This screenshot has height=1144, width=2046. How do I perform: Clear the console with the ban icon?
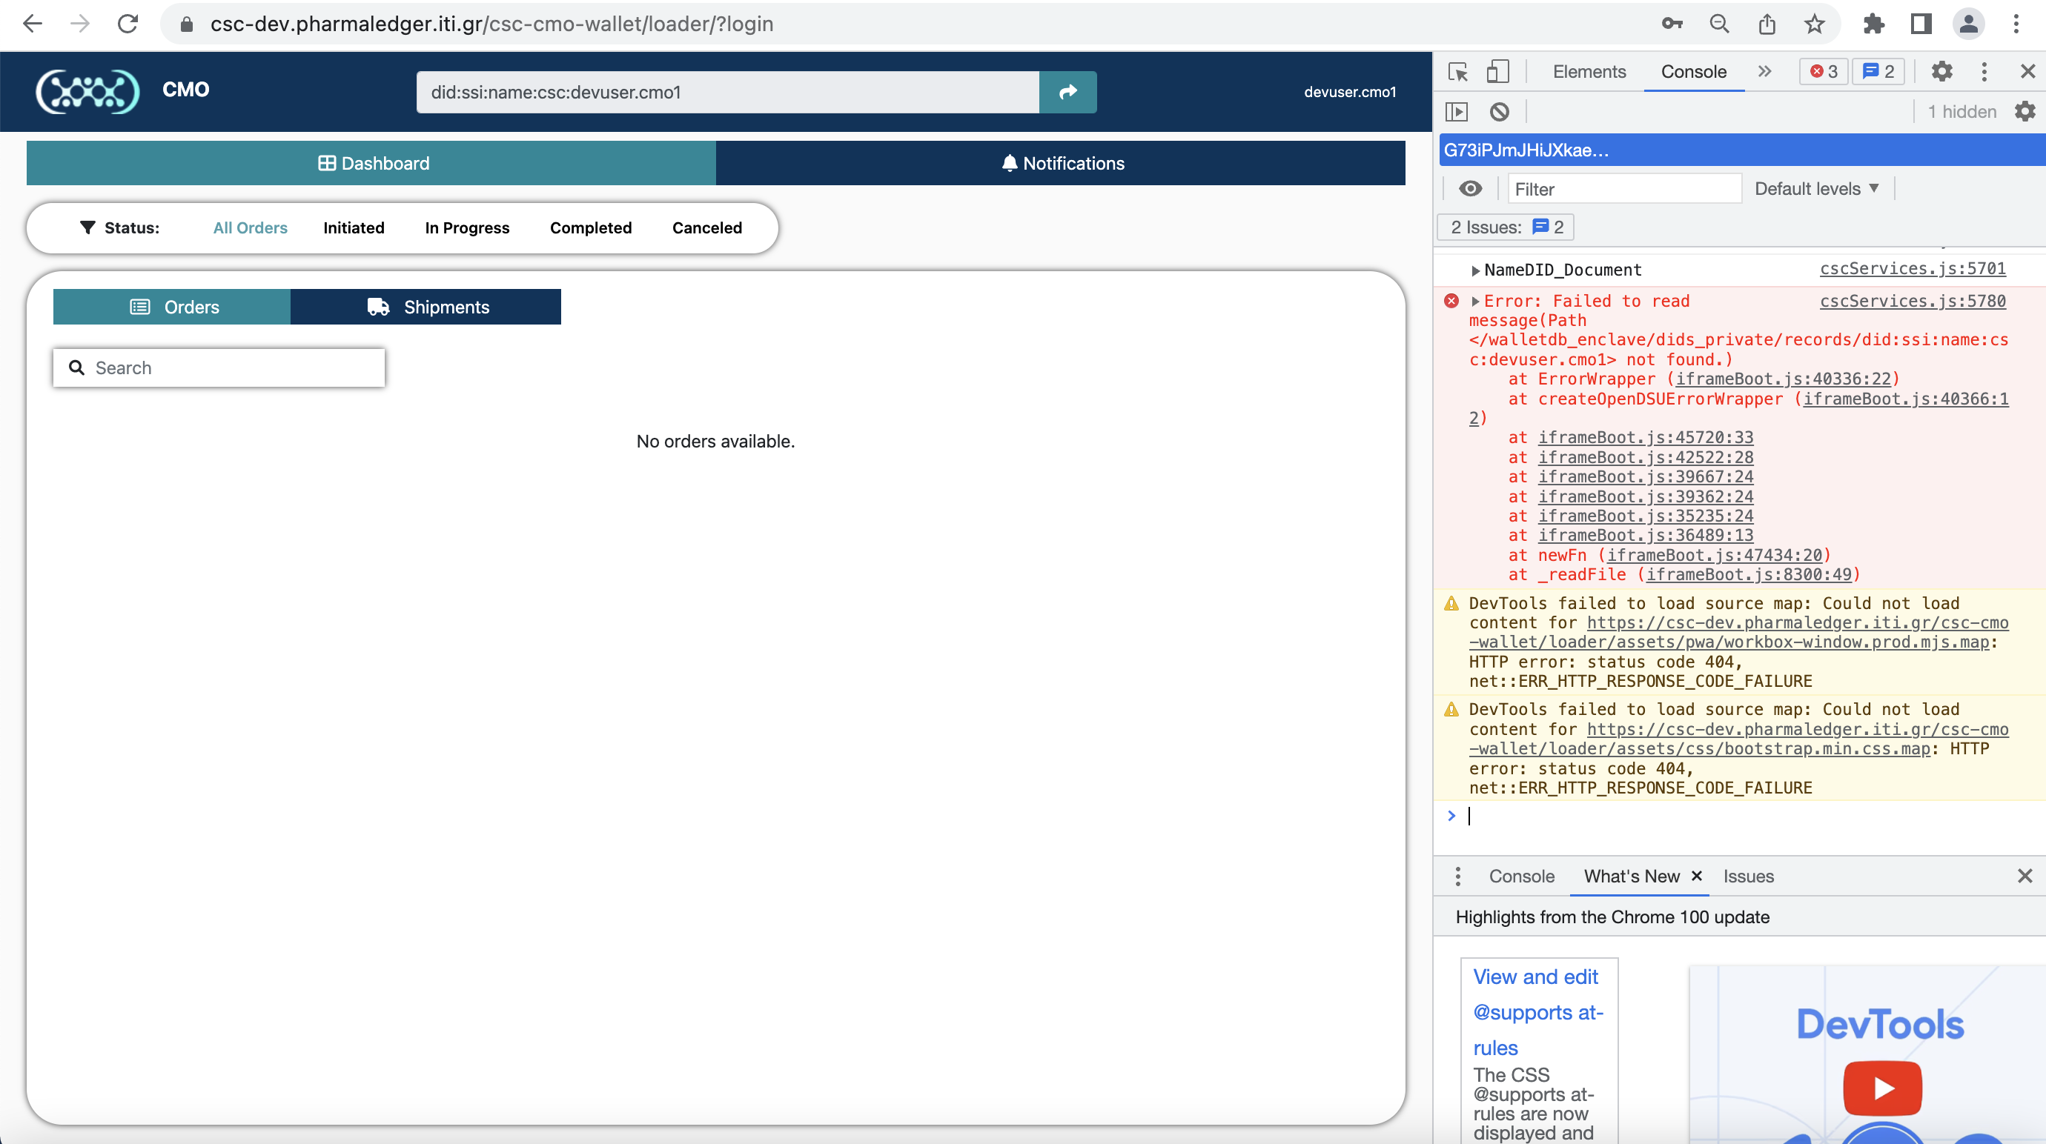(1500, 112)
